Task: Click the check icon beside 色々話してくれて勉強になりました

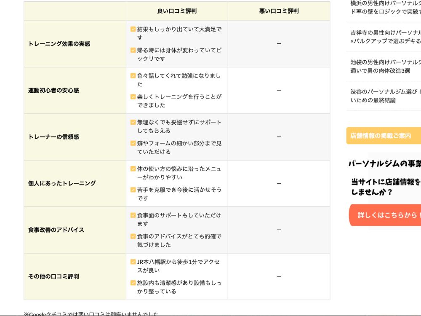Action: click(133, 76)
